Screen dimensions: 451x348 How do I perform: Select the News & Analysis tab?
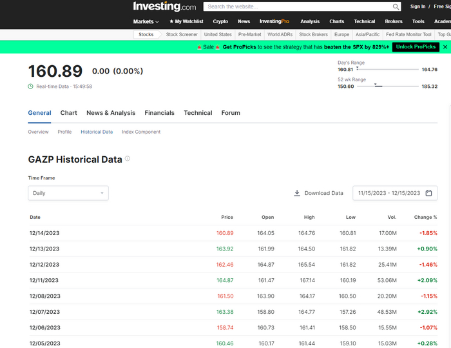[x=111, y=113]
